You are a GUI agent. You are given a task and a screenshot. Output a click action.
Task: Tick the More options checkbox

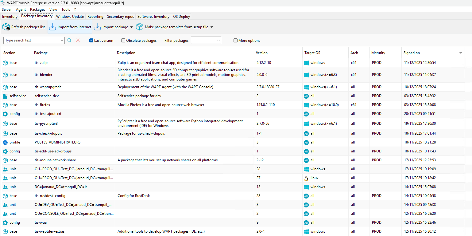(235, 41)
